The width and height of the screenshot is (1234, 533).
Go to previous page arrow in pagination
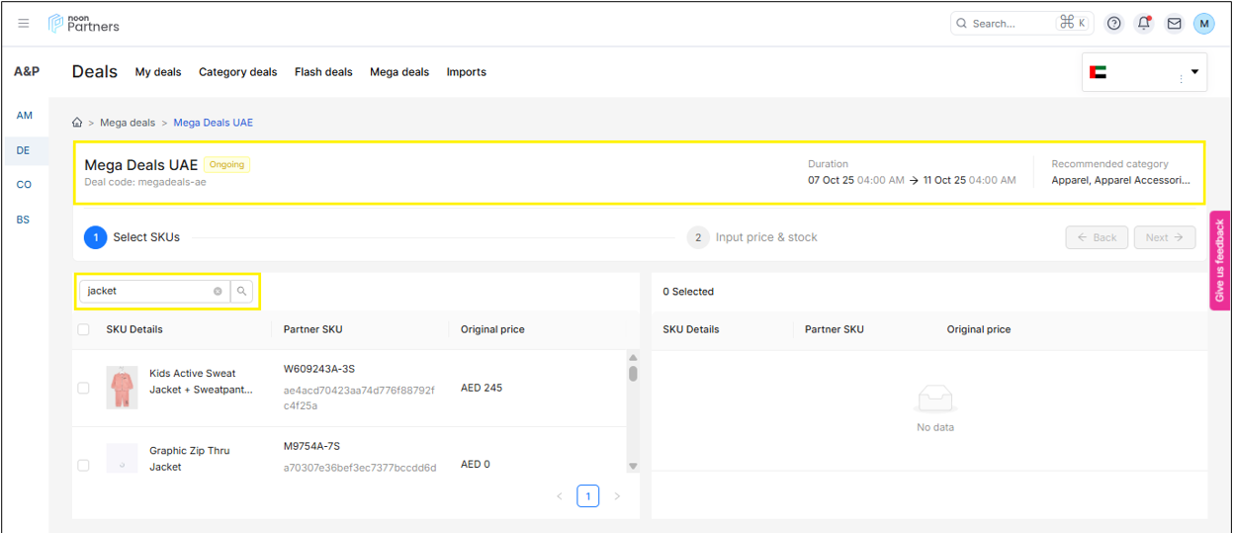(x=559, y=496)
